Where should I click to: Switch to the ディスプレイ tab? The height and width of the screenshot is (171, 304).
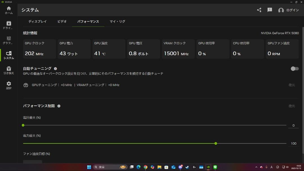click(38, 21)
